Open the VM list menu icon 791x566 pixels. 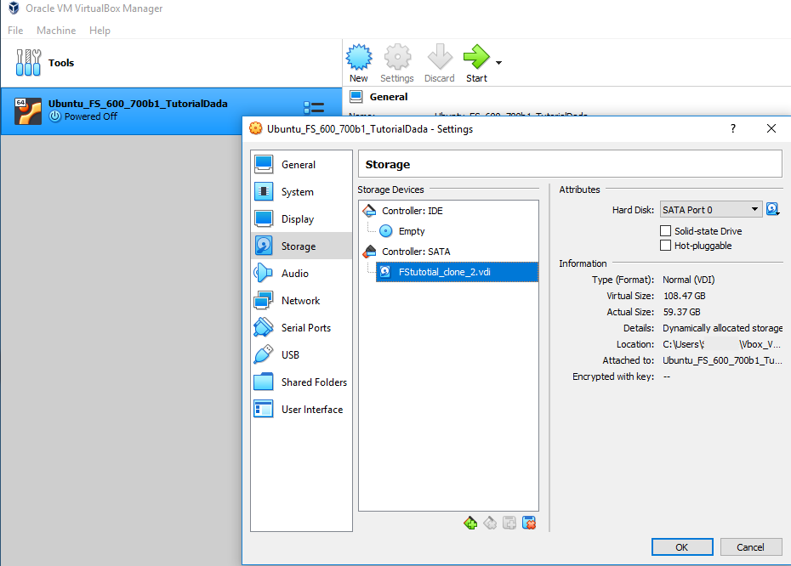pyautogui.click(x=314, y=108)
